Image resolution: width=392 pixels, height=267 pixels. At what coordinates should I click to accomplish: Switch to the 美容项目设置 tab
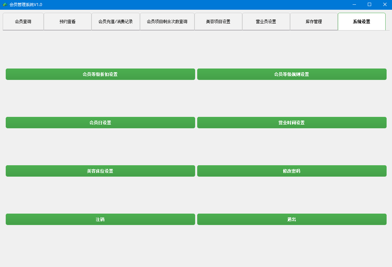pyautogui.click(x=218, y=21)
